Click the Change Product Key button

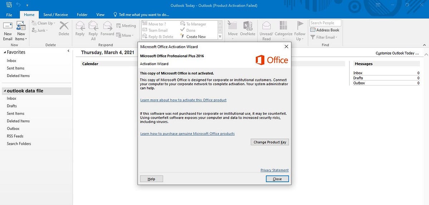pyautogui.click(x=270, y=142)
